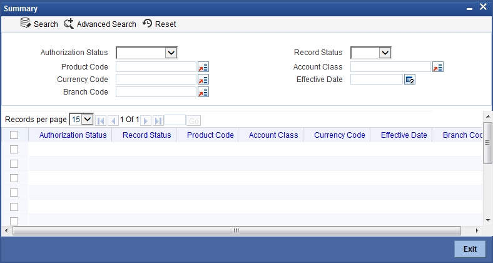Tick the fifth result row checkbox
This screenshot has width=493, height=263.
pos(14,207)
